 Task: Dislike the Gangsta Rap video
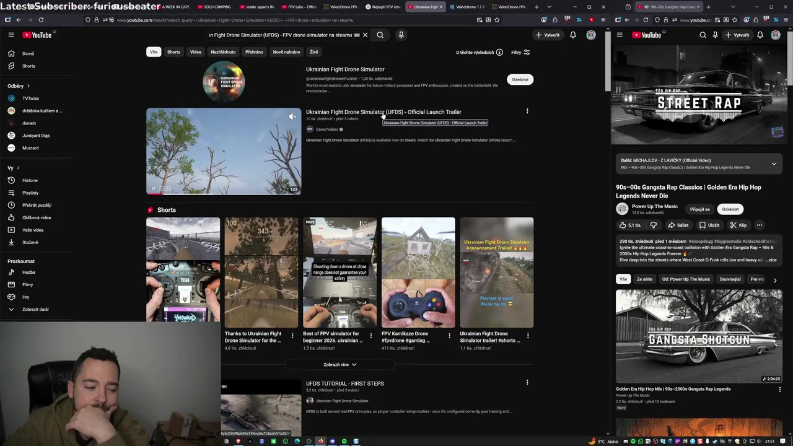coord(653,225)
